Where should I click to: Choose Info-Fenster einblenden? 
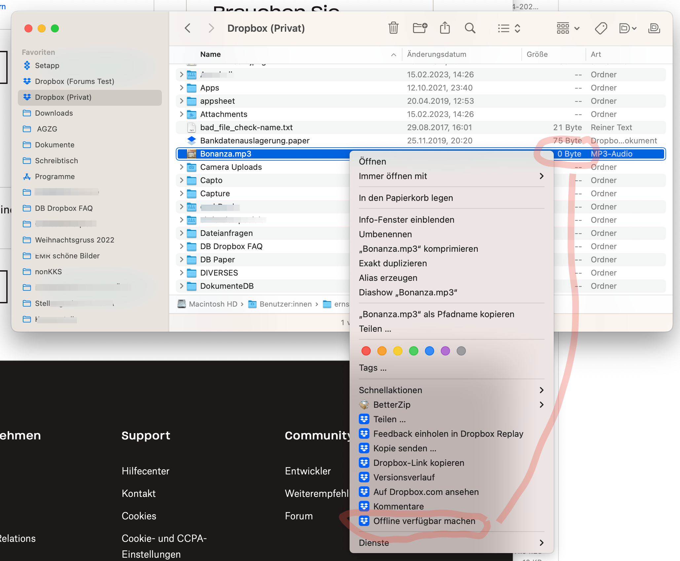click(x=451, y=220)
